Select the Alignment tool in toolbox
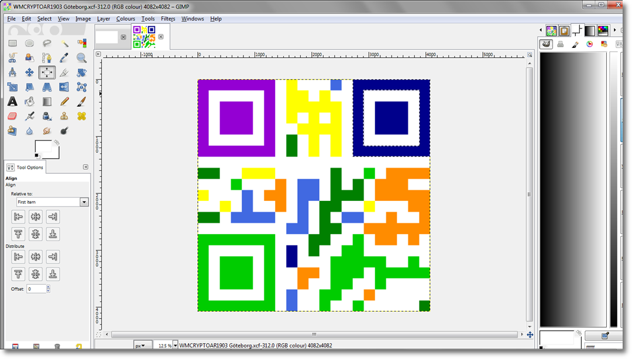Image resolution: width=632 pixels, height=359 pixels. (x=47, y=72)
